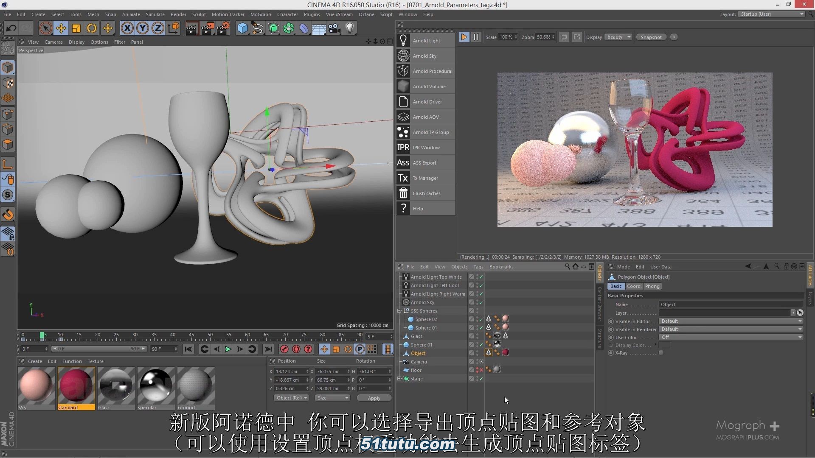Toggle Arnold Light Top White checkmark
The width and height of the screenshot is (815, 458).
click(x=481, y=277)
